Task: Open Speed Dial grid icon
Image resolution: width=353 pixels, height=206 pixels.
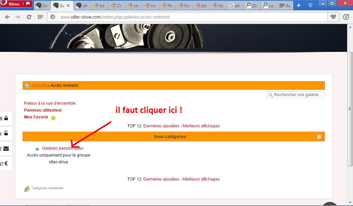Action: [40, 17]
